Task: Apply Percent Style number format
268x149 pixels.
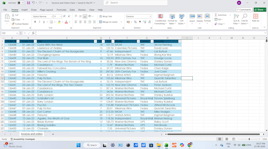Action: pos(135,22)
